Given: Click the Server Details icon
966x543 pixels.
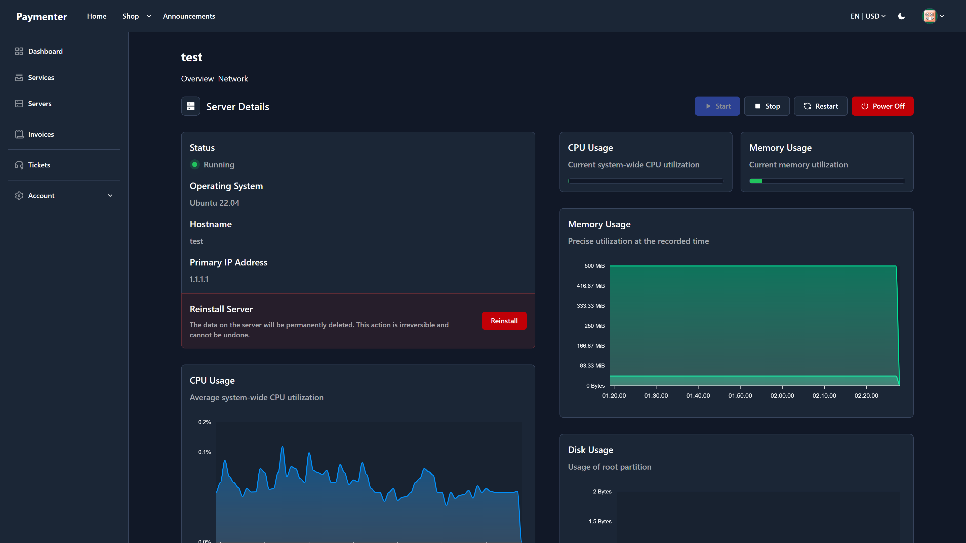Looking at the screenshot, I should [190, 106].
